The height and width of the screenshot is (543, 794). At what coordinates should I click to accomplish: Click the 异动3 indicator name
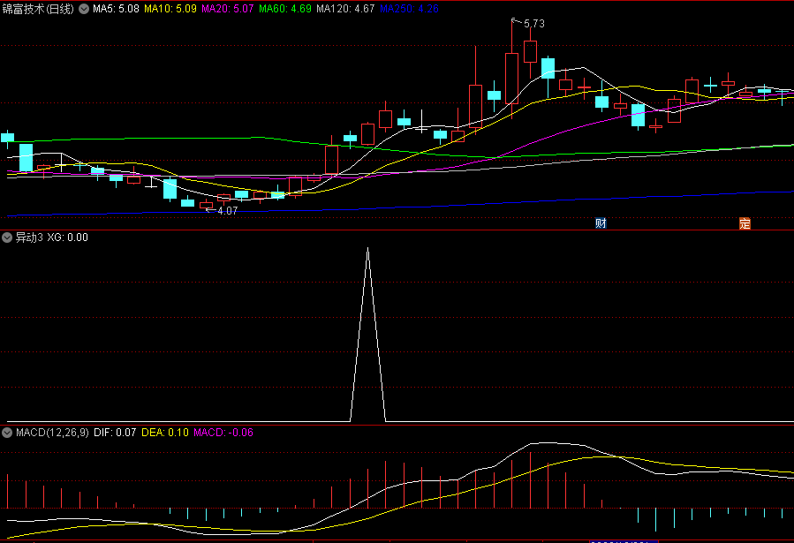click(29, 238)
